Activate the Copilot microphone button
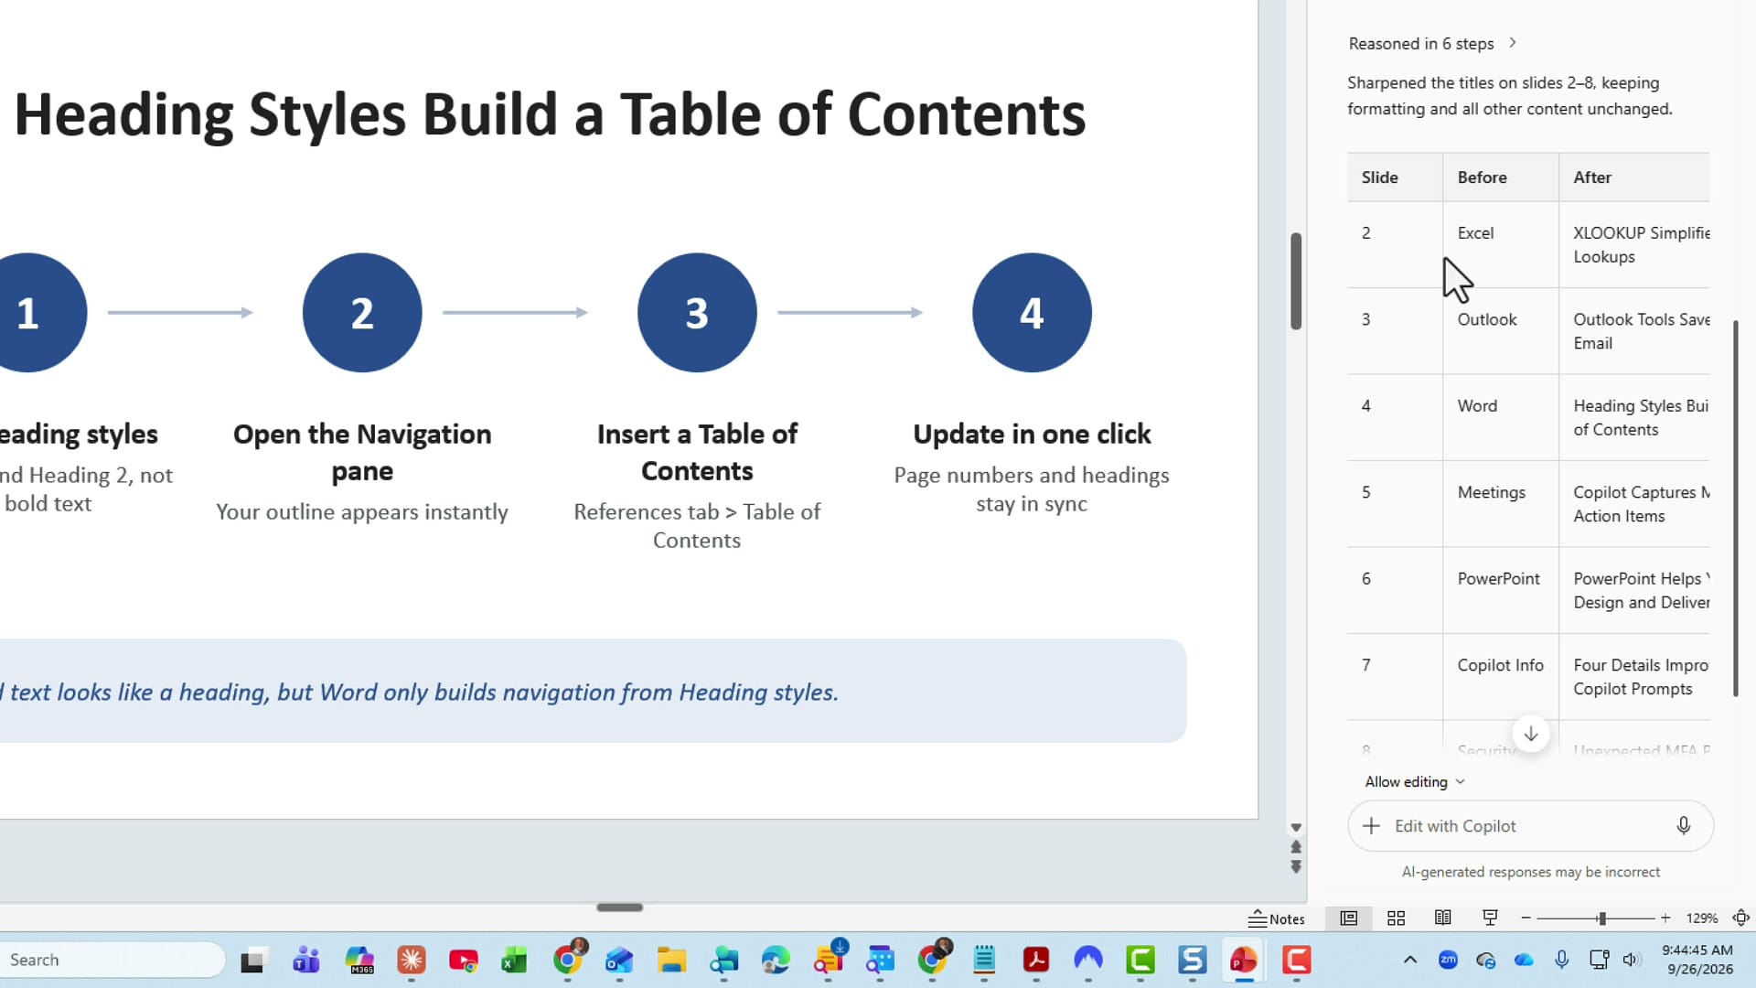The width and height of the screenshot is (1756, 988). pyautogui.click(x=1684, y=826)
